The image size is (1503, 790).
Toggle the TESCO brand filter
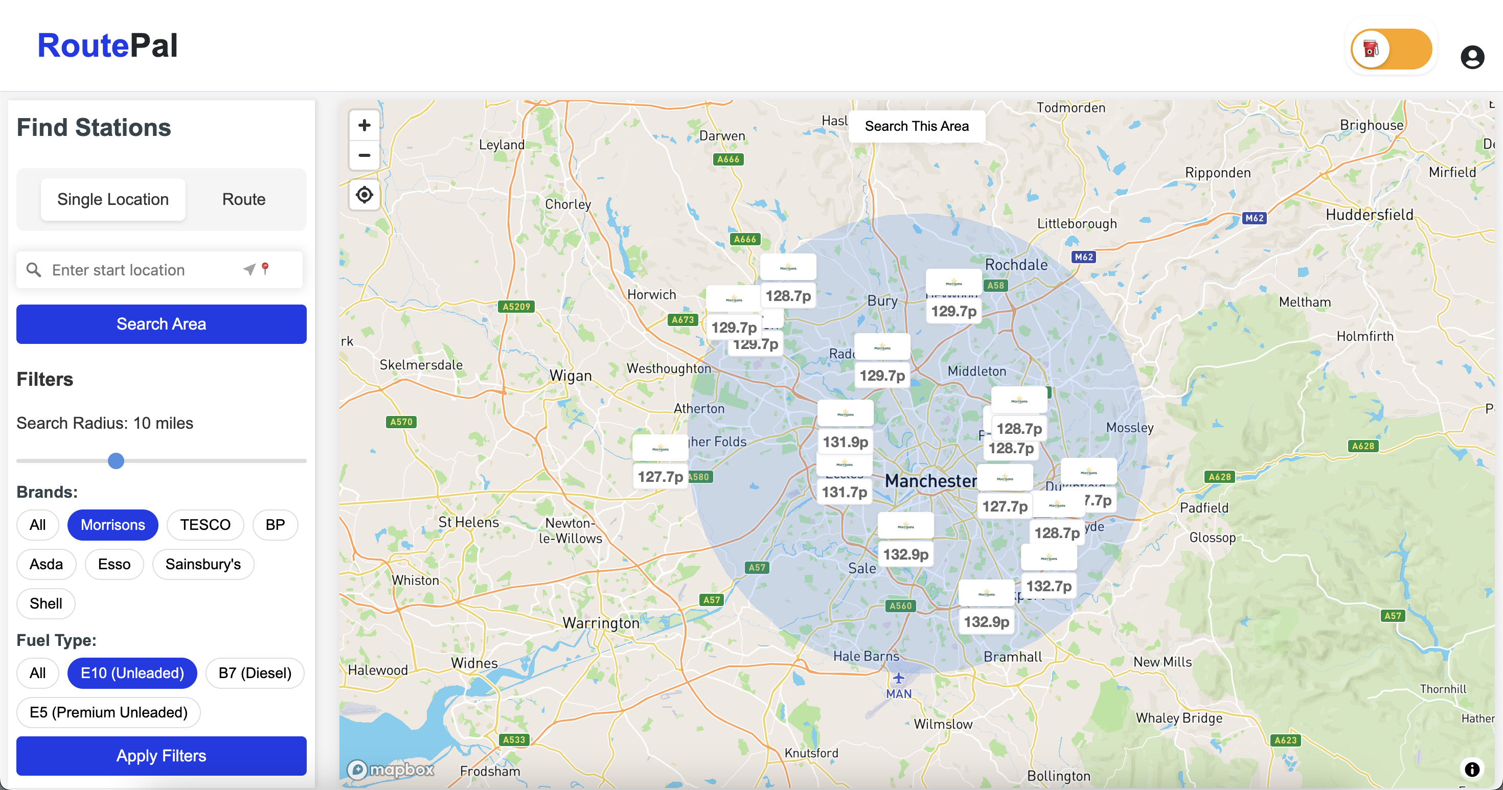205,525
